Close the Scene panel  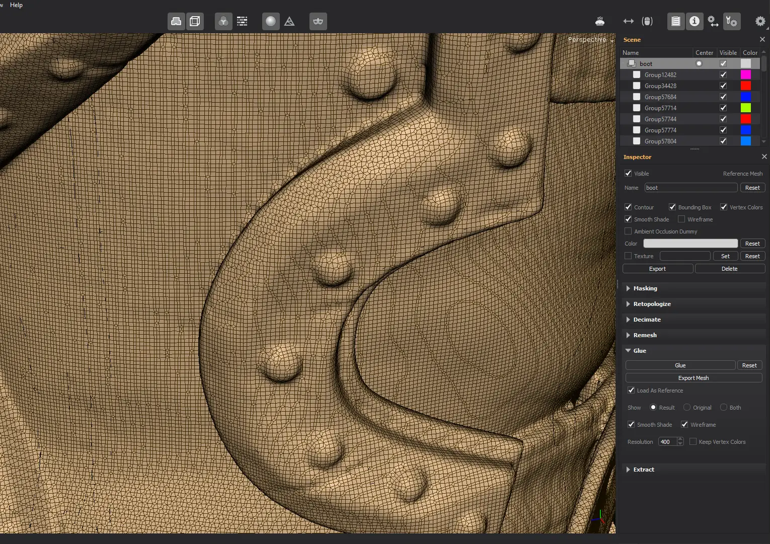click(762, 39)
